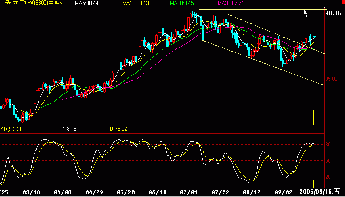Click the 美元指数(8300)日线 chart title
The width and height of the screenshot is (345, 197).
click(x=34, y=2)
